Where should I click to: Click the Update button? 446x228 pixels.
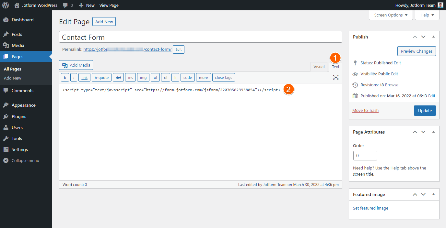click(x=425, y=111)
